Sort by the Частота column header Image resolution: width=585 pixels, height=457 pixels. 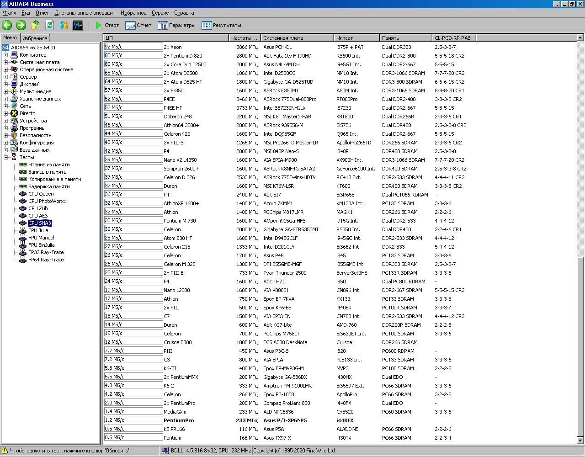pos(245,38)
